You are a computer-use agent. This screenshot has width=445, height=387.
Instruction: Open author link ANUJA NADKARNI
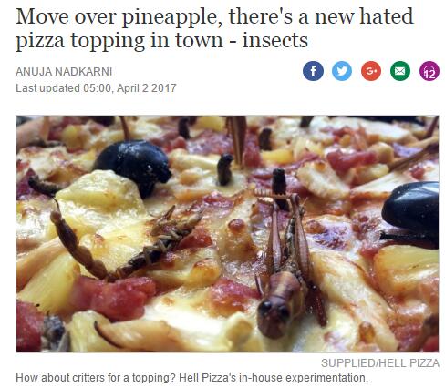coord(64,72)
